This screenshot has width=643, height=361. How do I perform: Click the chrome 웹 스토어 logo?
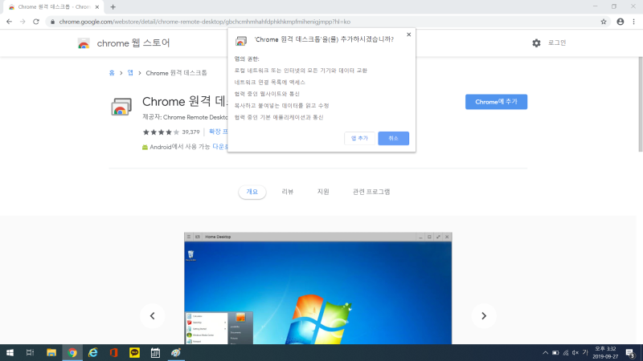(x=124, y=43)
